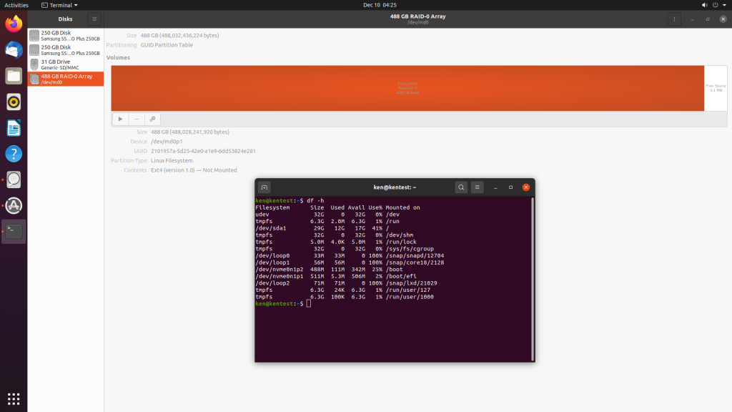Minimize the Terminal window

coord(495,187)
